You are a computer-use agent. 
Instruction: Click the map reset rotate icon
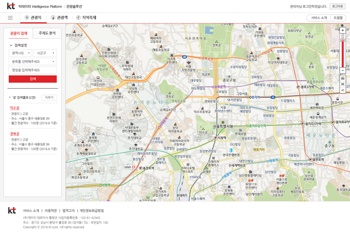point(342,90)
